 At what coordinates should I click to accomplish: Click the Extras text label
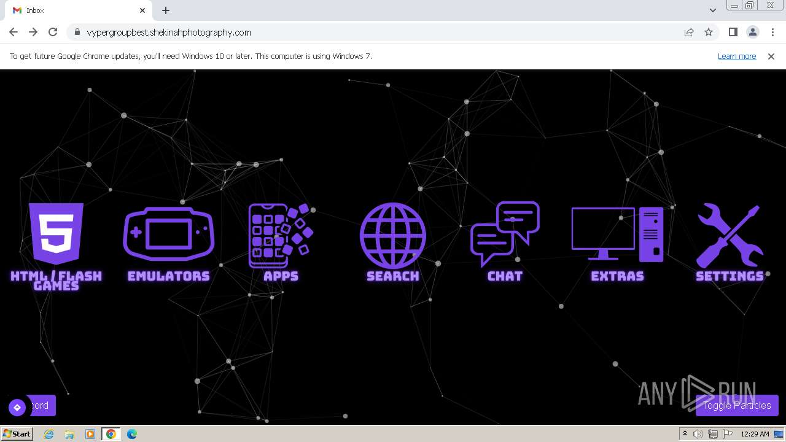(x=617, y=276)
